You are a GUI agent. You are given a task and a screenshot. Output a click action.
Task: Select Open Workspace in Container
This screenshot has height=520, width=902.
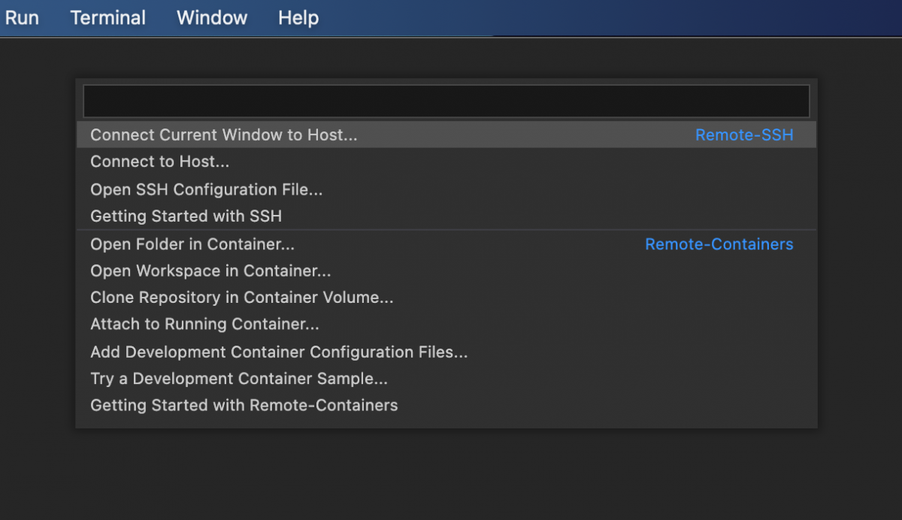tap(210, 271)
